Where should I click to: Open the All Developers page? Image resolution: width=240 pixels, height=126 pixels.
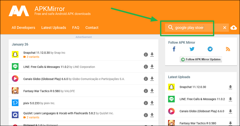[x=23, y=28]
